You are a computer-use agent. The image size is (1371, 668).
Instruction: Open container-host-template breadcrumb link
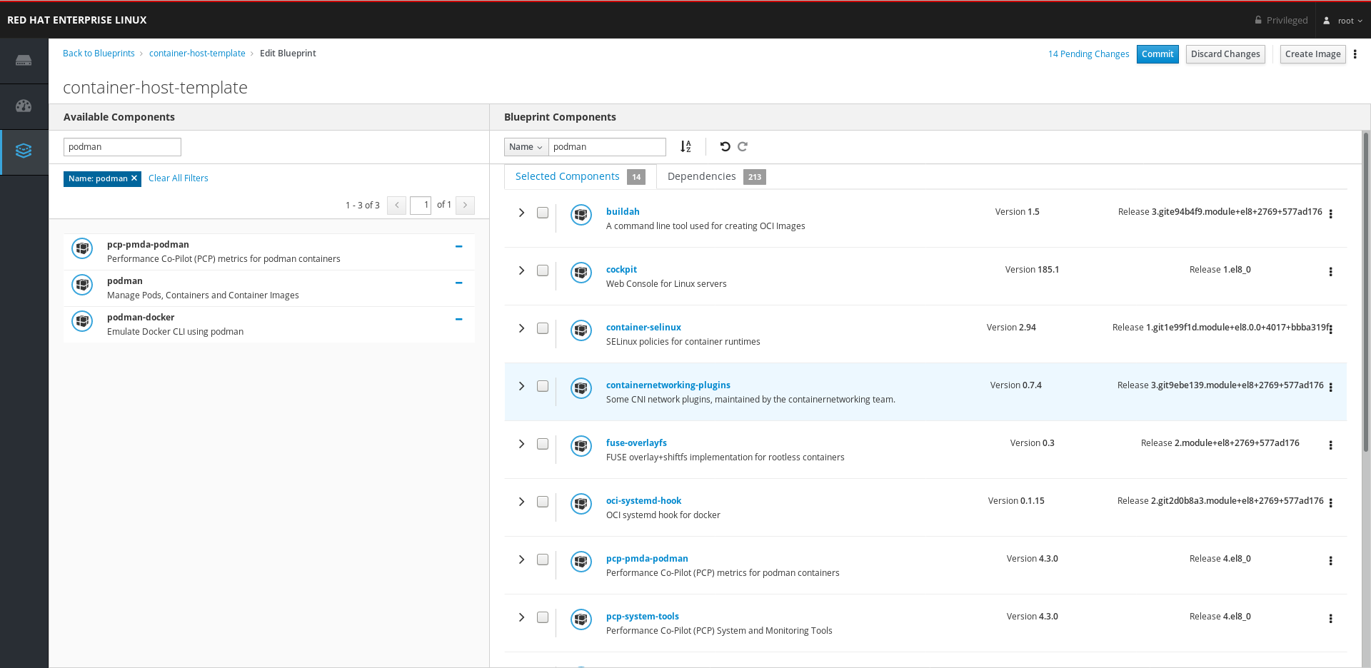[x=197, y=54]
